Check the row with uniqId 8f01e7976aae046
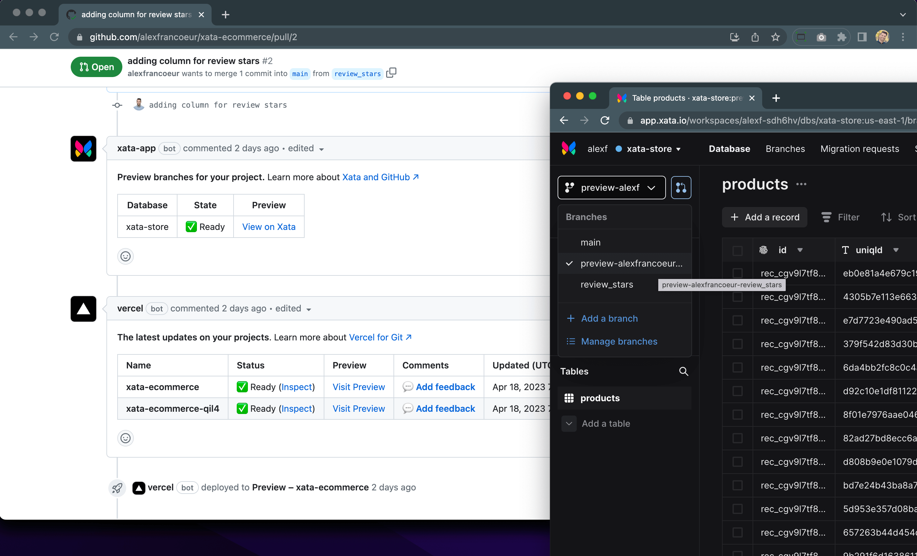The image size is (917, 556). [x=737, y=415]
